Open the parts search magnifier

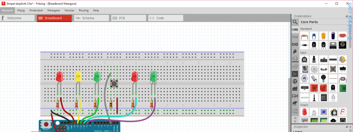(295, 22)
